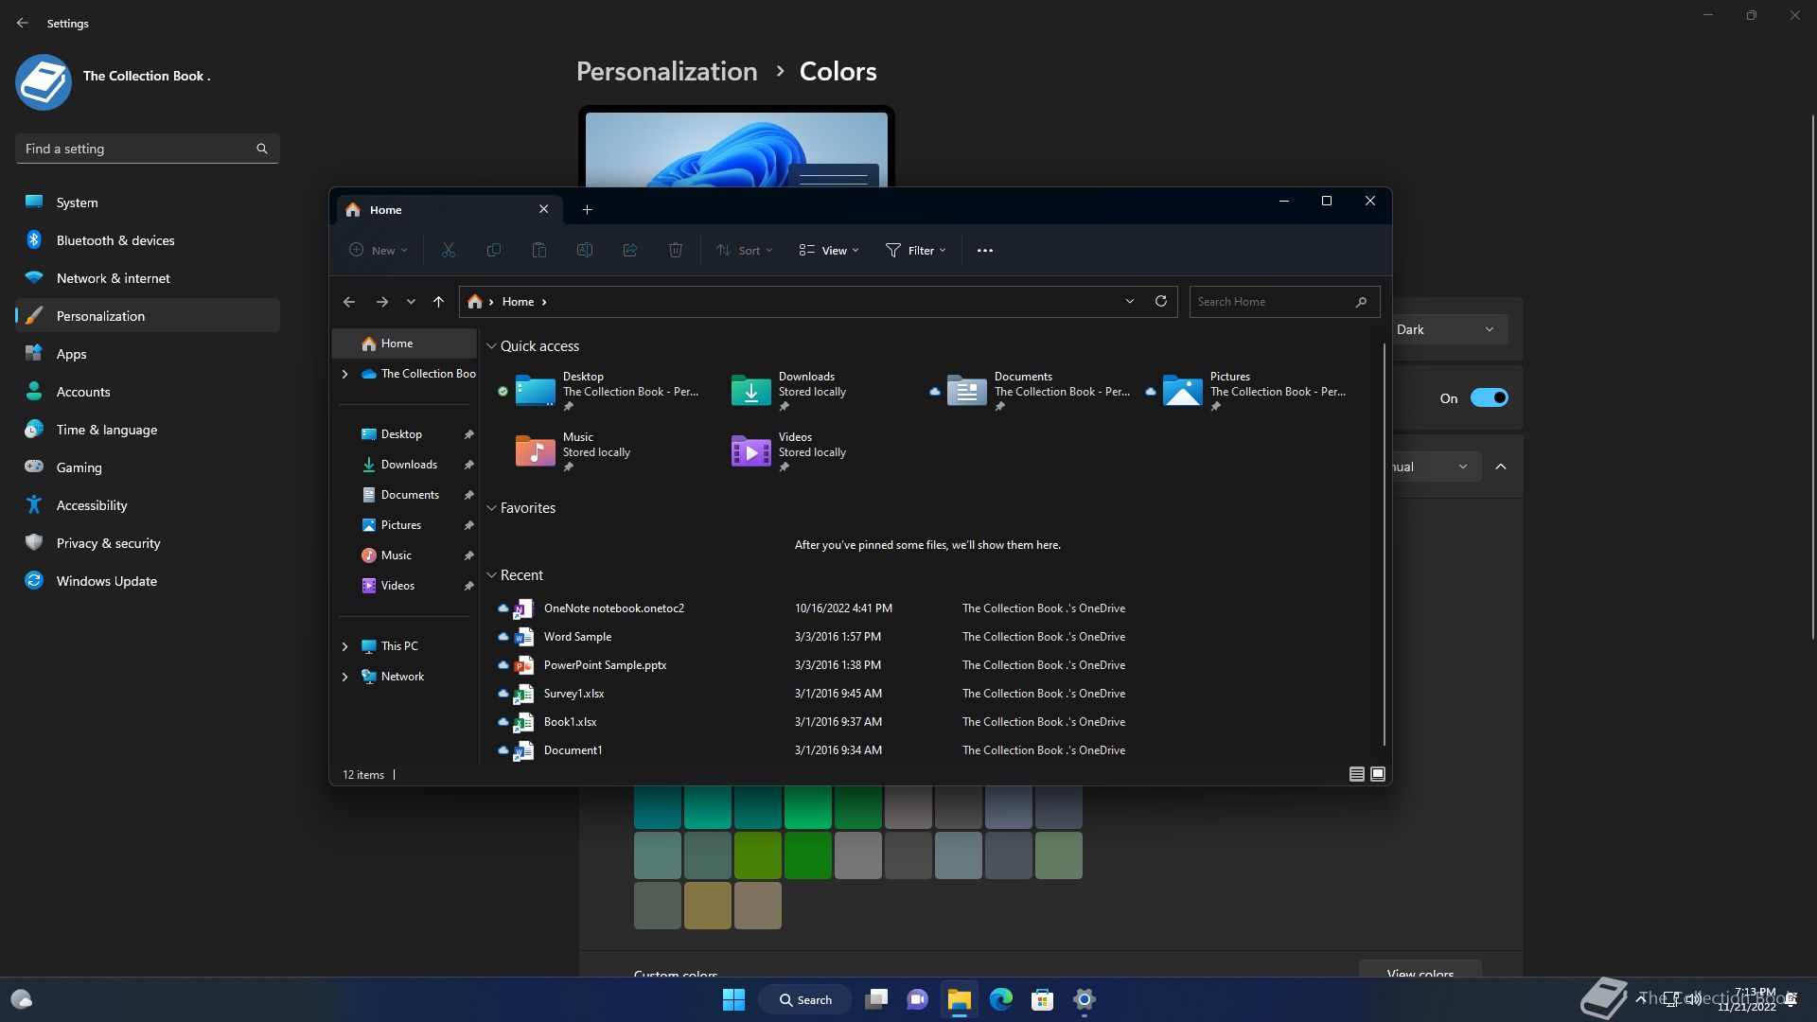The width and height of the screenshot is (1817, 1022).
Task: Click The Collection Book account profile
Action: (x=114, y=81)
